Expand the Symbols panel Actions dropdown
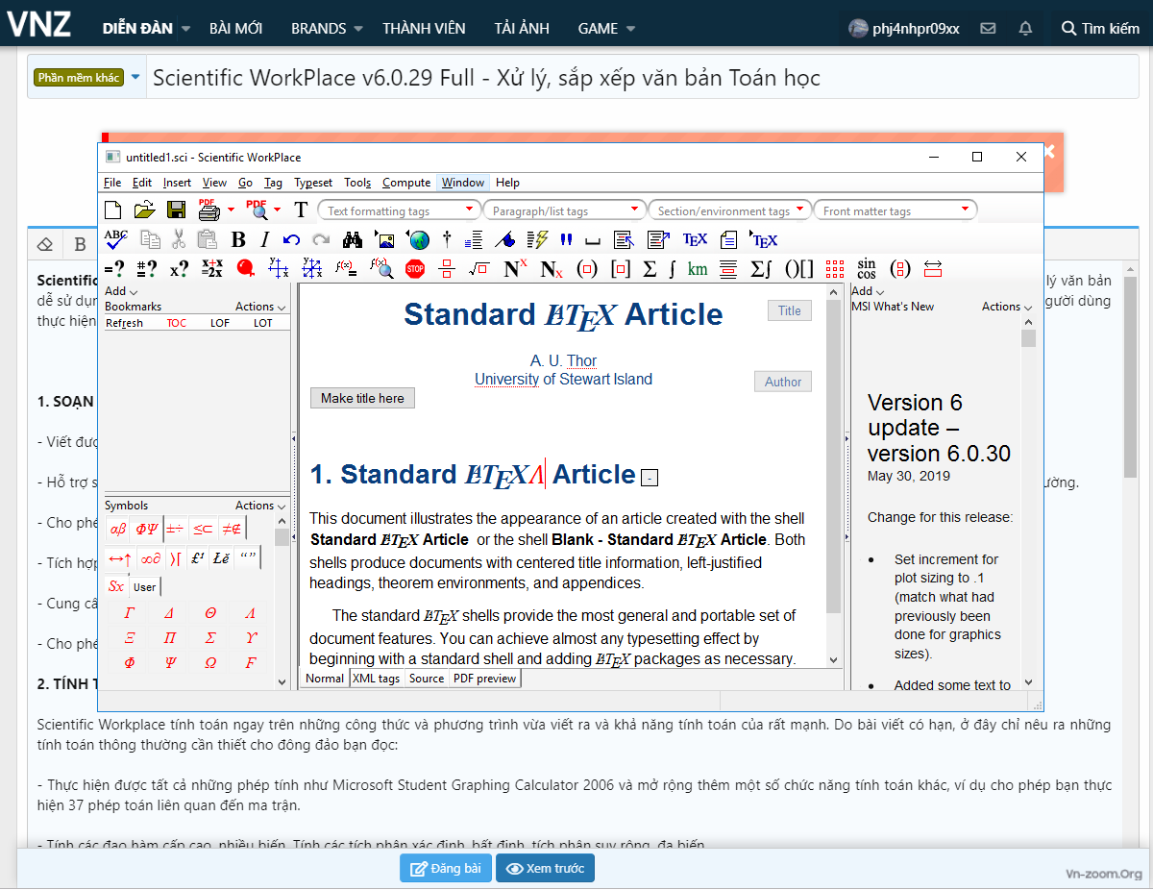Image resolution: width=1153 pixels, height=890 pixels. pyautogui.click(x=261, y=506)
